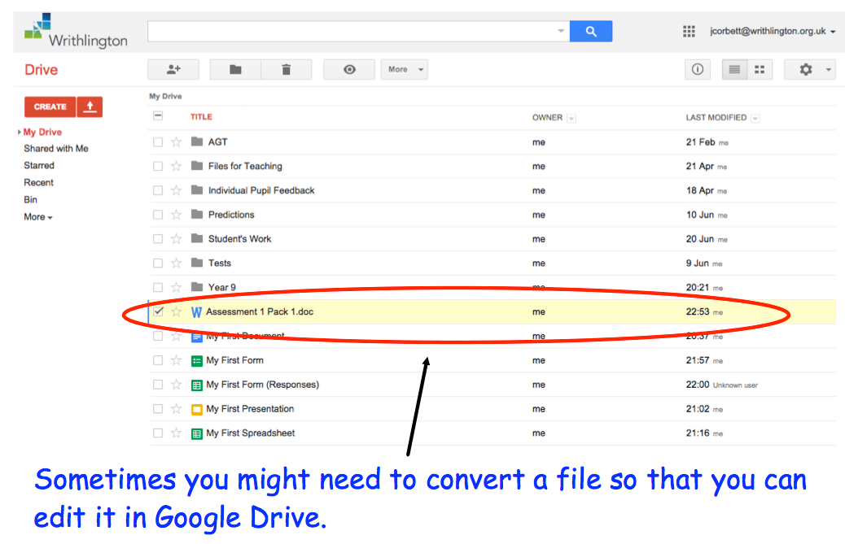Star Assessment 1 Pack 1.doc

(x=176, y=311)
